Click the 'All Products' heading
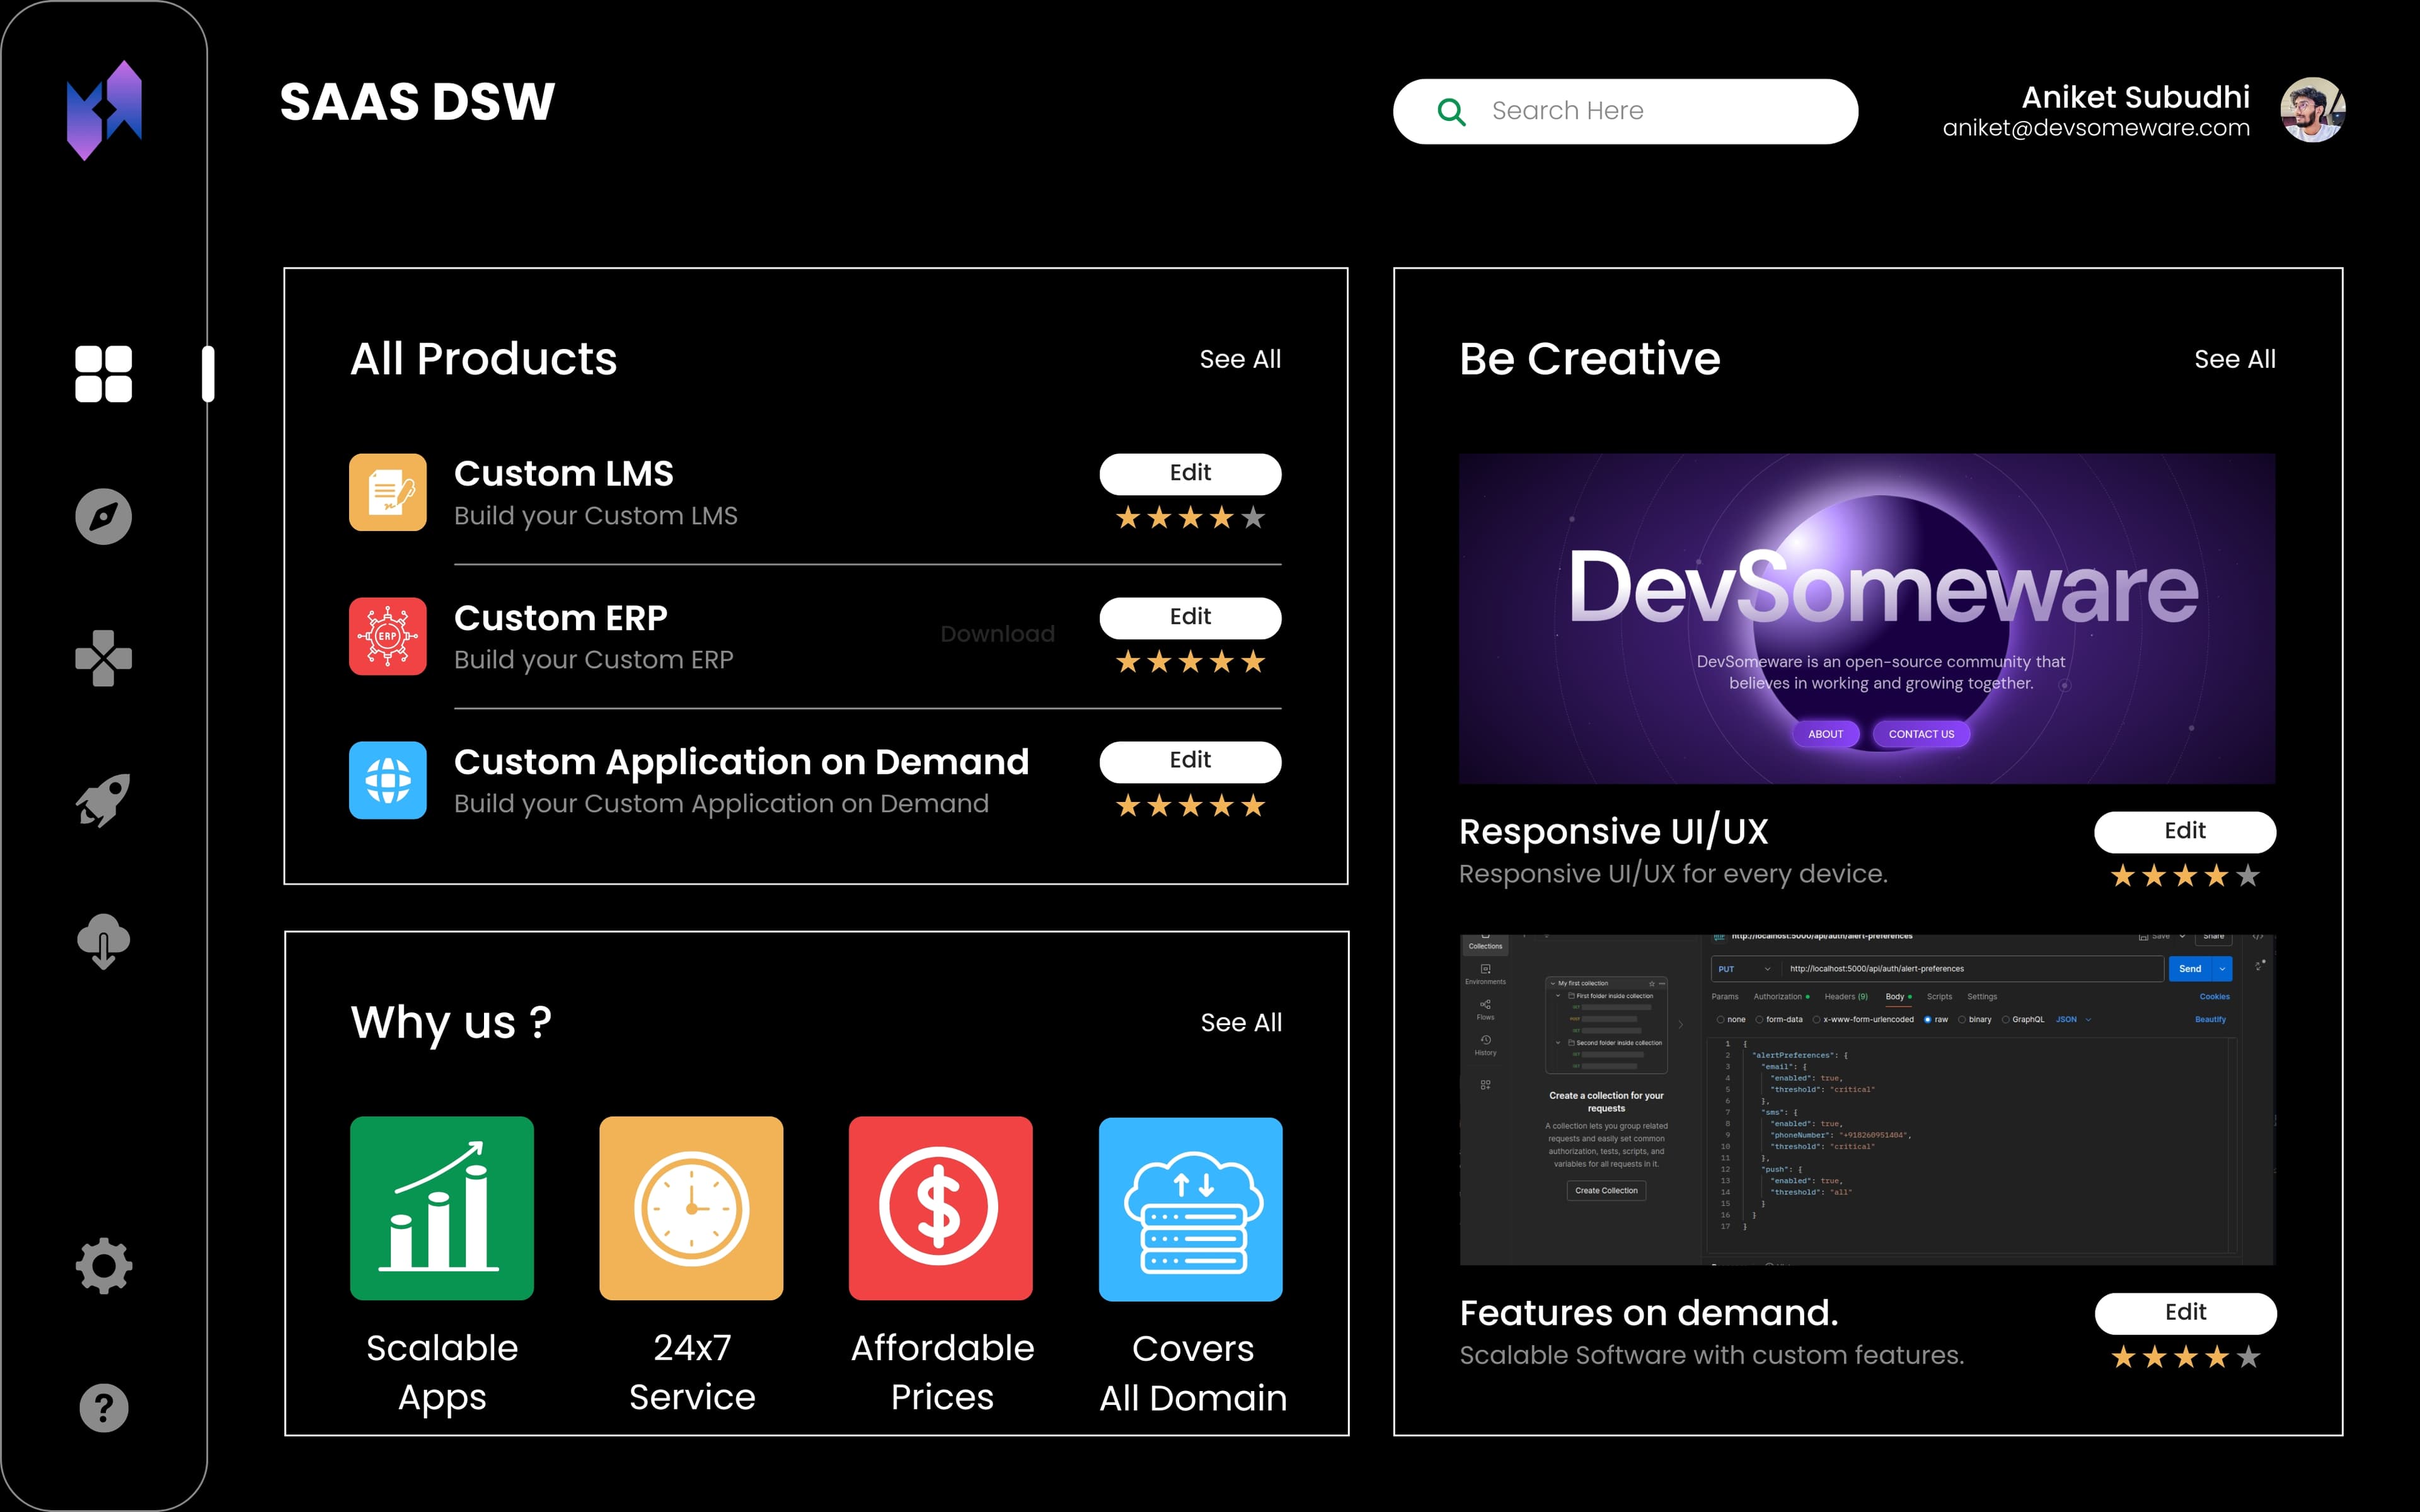2420x1512 pixels. 484,359
